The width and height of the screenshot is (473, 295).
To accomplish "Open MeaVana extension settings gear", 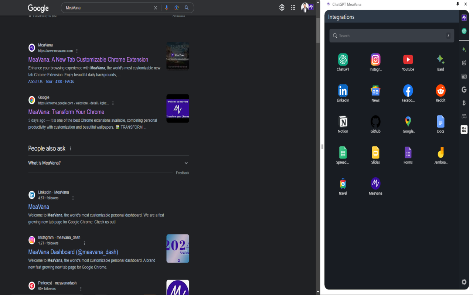I will [464, 282].
